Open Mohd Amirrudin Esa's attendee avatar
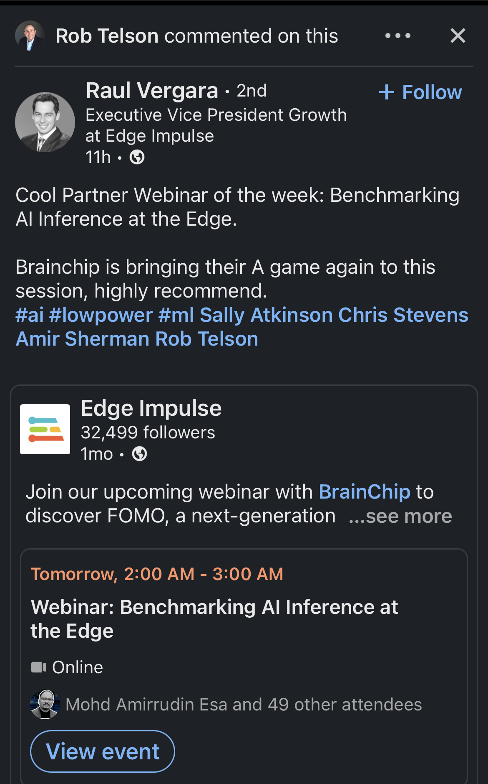Screen dimensions: 488x784 pyautogui.click(x=45, y=705)
